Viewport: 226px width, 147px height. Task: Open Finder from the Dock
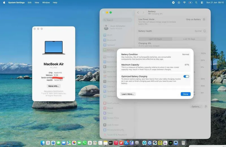click(43, 143)
